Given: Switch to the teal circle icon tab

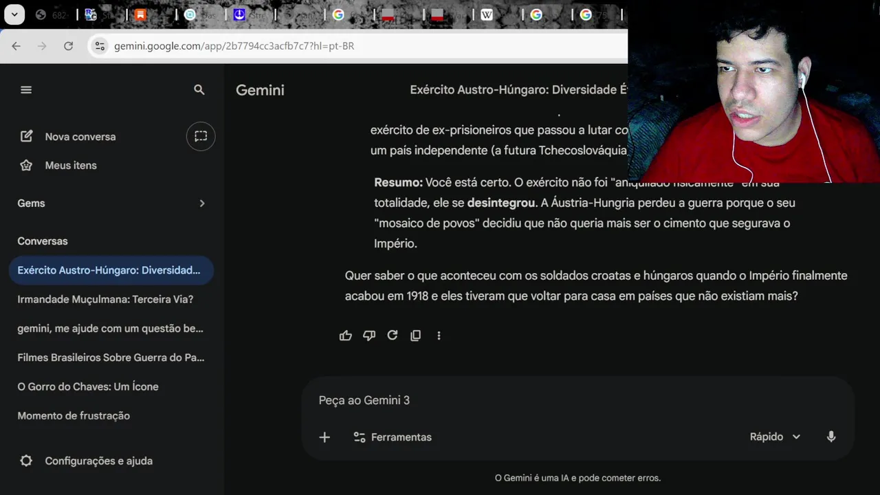Looking at the screenshot, I should coord(190,14).
